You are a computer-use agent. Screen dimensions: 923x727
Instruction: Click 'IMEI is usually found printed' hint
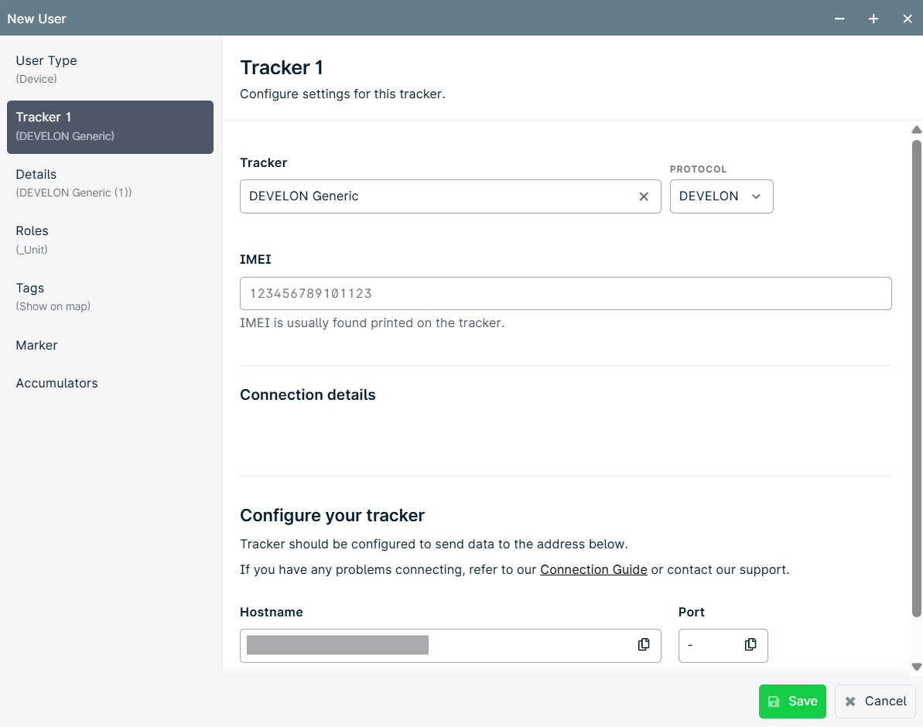[x=372, y=323]
